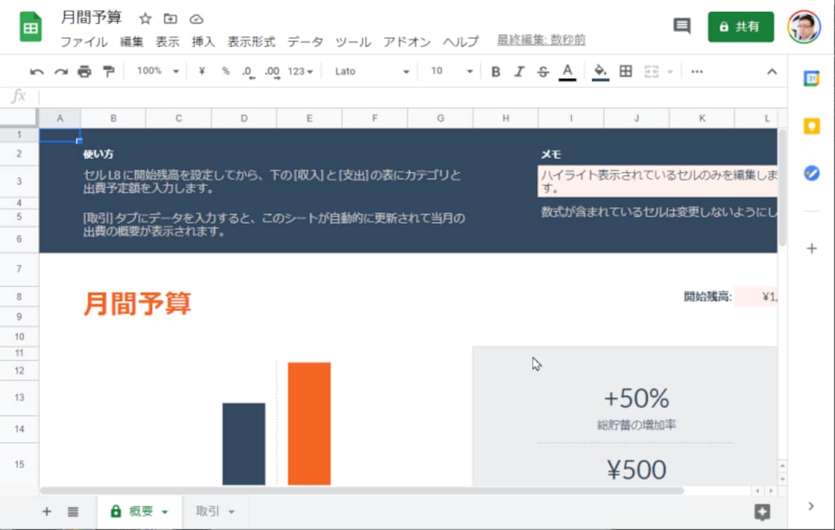Activate the paint format tool
The width and height of the screenshot is (835, 530).
108,71
